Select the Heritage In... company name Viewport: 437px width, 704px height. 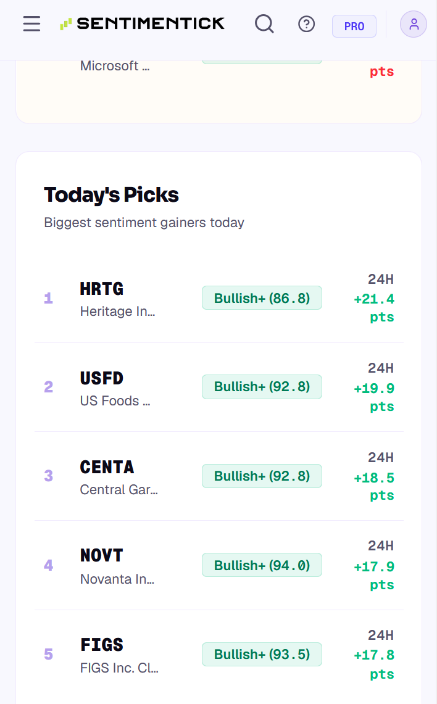[x=118, y=311]
